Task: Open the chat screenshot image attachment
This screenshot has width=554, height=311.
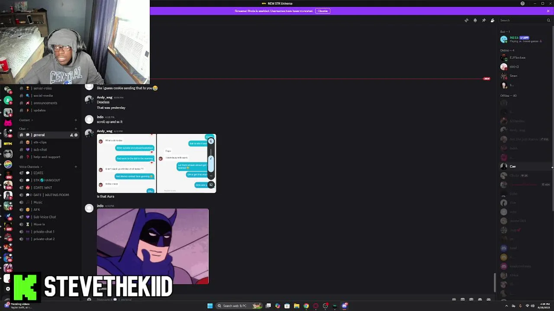Action: click(x=156, y=163)
